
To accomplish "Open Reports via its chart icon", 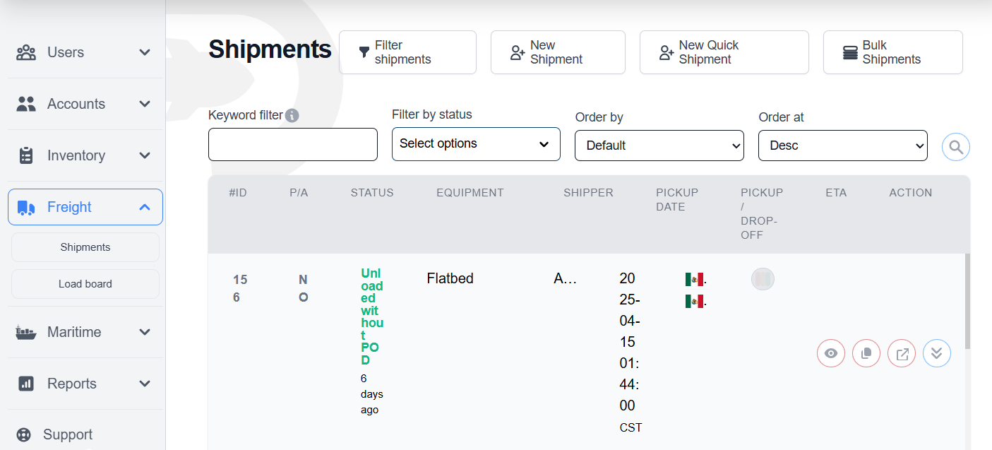I will (26, 384).
